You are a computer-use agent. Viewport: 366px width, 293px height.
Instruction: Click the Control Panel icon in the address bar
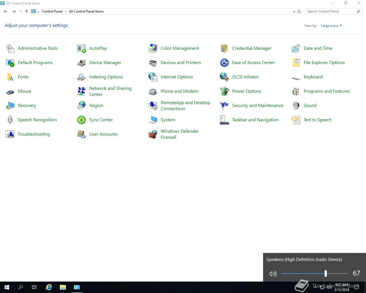click(33, 11)
